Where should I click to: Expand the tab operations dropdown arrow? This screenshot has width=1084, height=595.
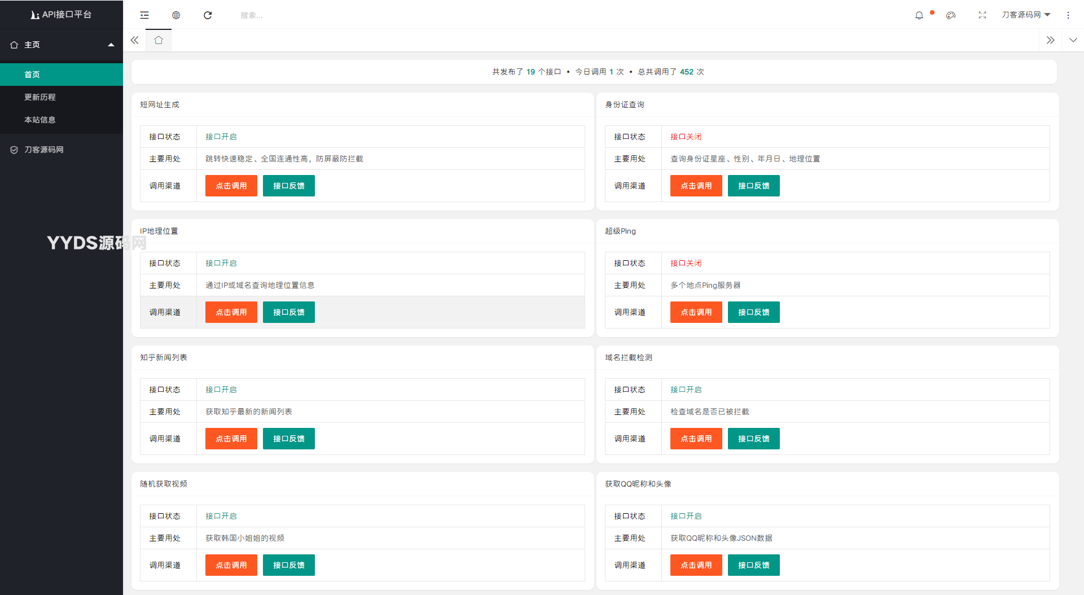(x=1073, y=40)
